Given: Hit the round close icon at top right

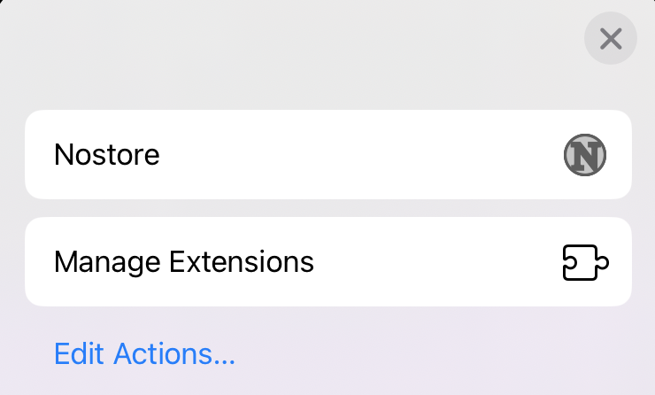Looking at the screenshot, I should [x=611, y=38].
